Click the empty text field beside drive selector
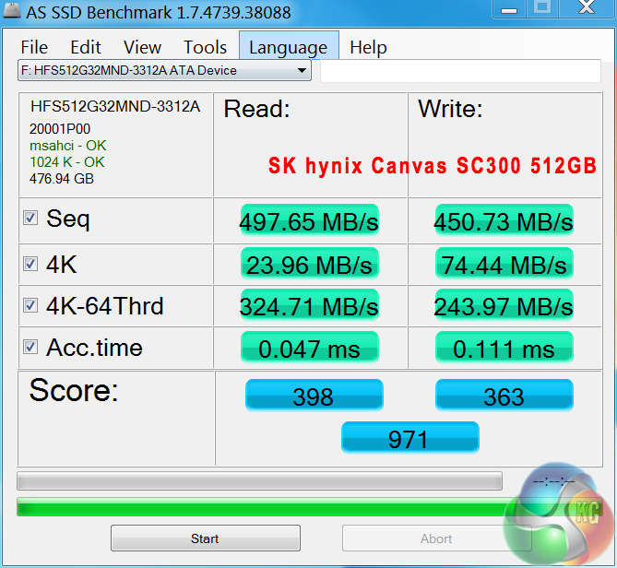The width and height of the screenshot is (617, 568). pyautogui.click(x=460, y=71)
